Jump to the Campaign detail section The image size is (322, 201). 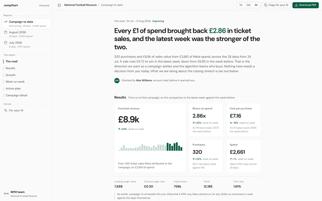coord(16,96)
